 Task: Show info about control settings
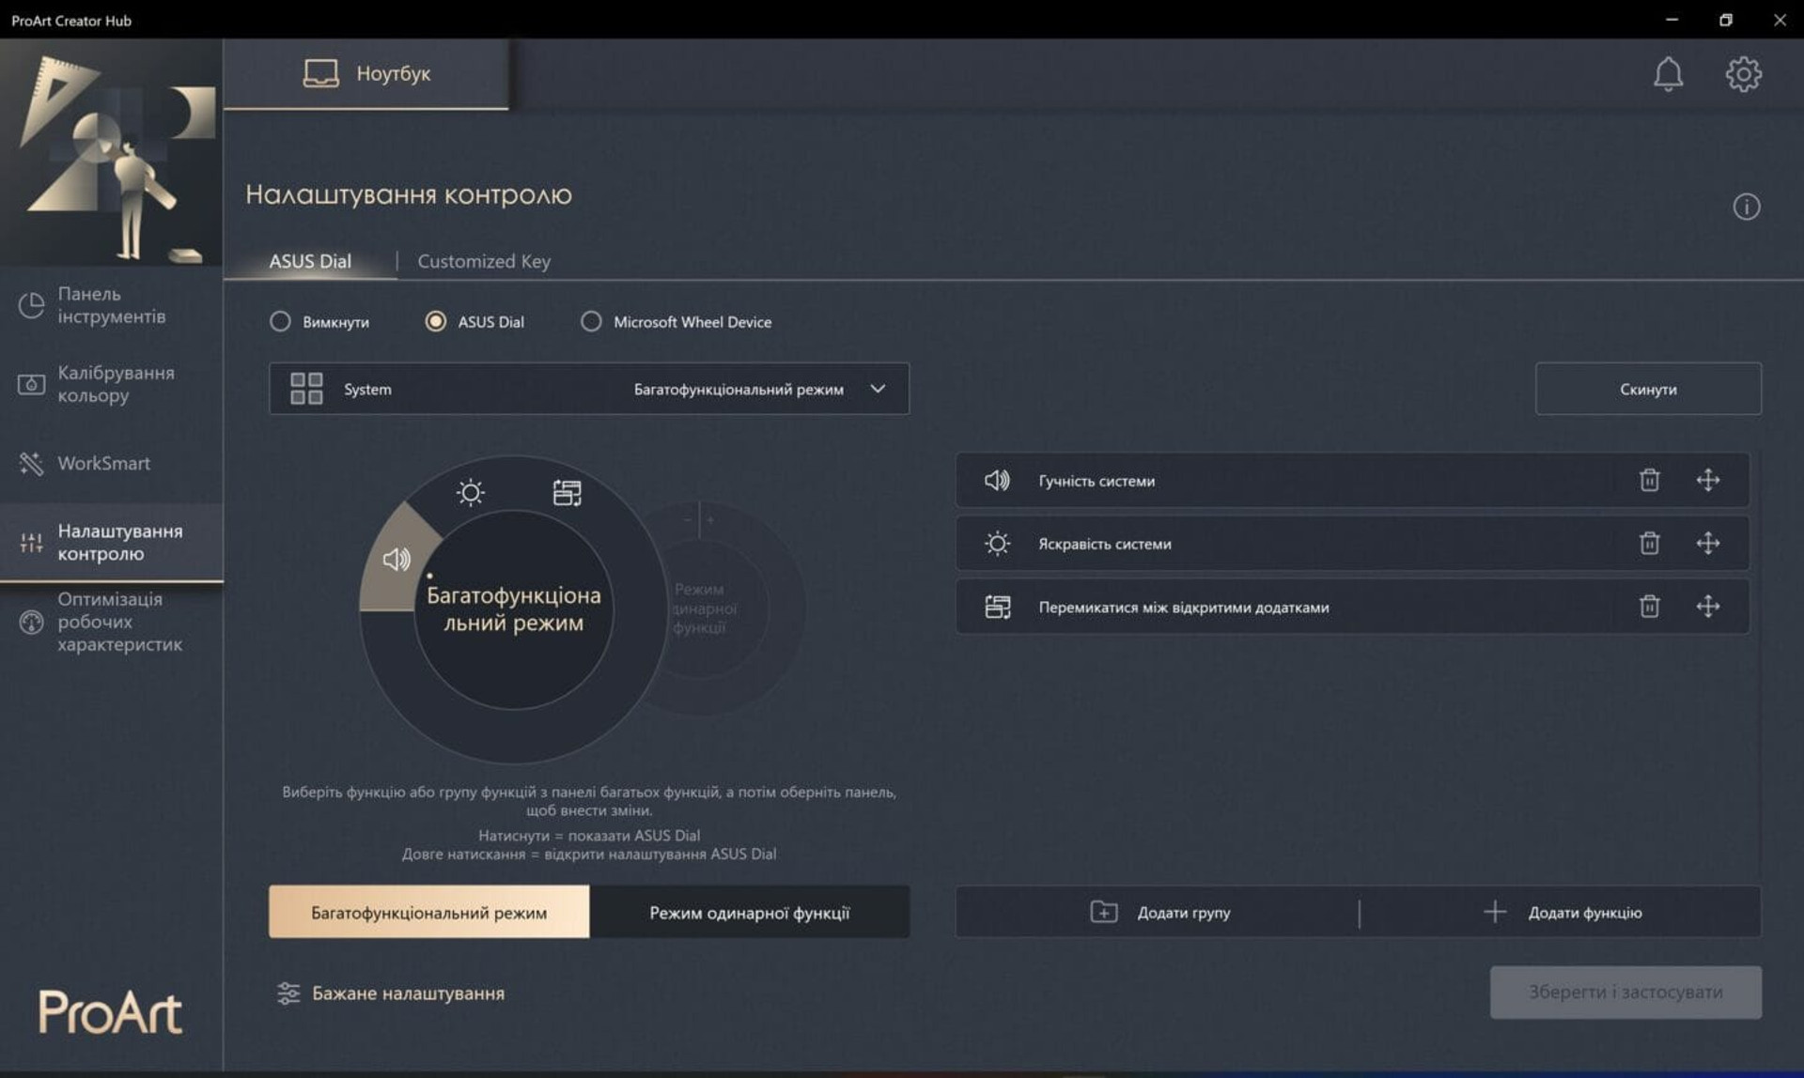click(x=1746, y=207)
